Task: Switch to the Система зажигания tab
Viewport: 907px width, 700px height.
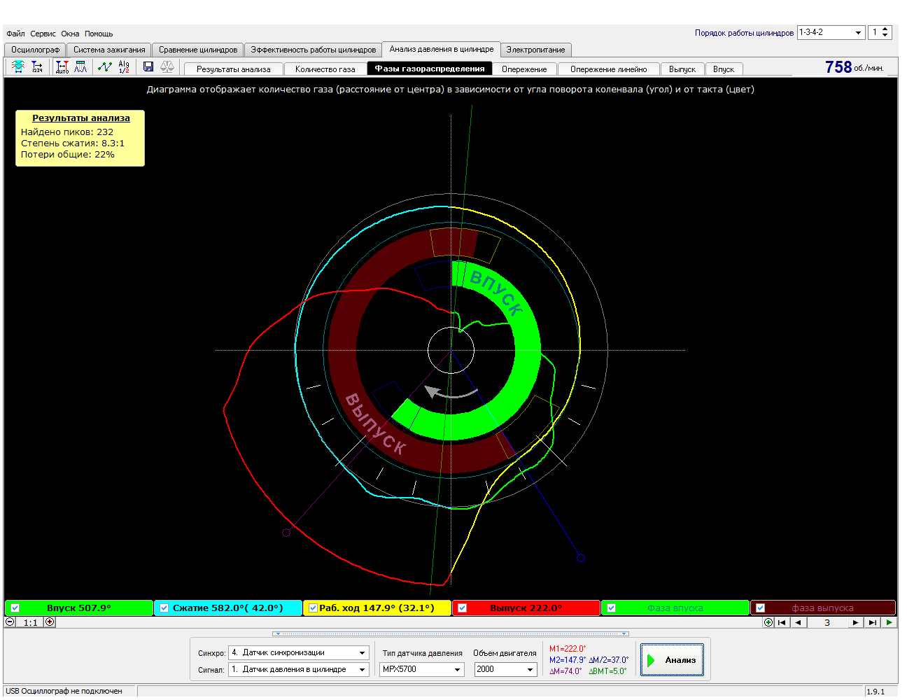Action: click(109, 50)
